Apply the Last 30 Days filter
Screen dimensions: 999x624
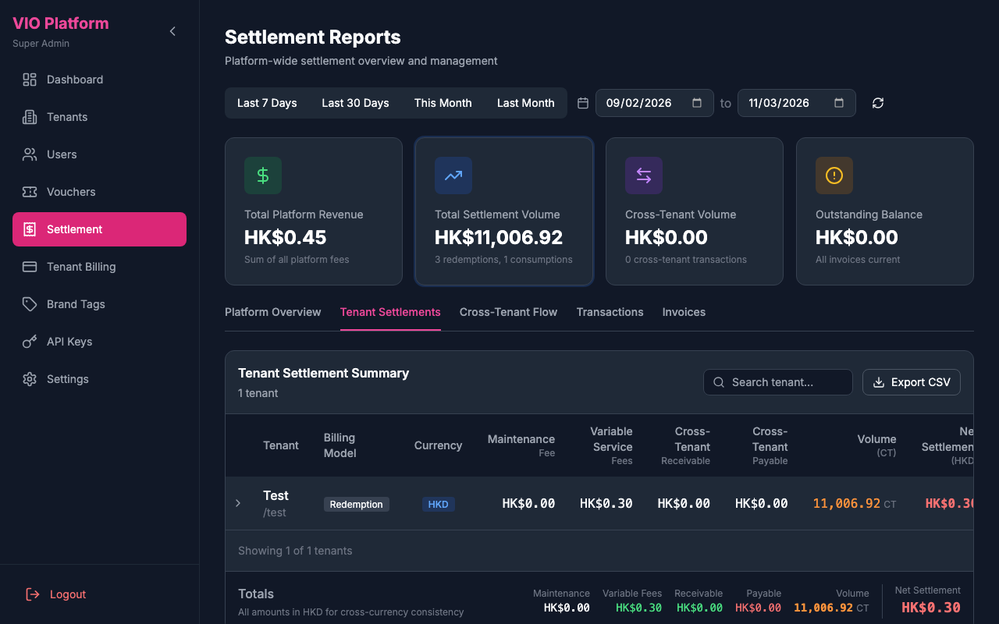coord(355,102)
